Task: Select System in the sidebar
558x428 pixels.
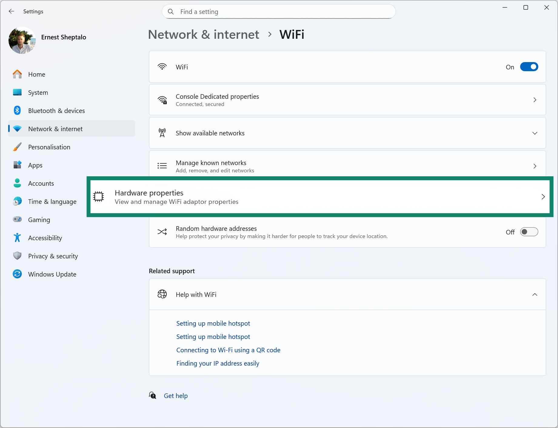Action: point(38,92)
